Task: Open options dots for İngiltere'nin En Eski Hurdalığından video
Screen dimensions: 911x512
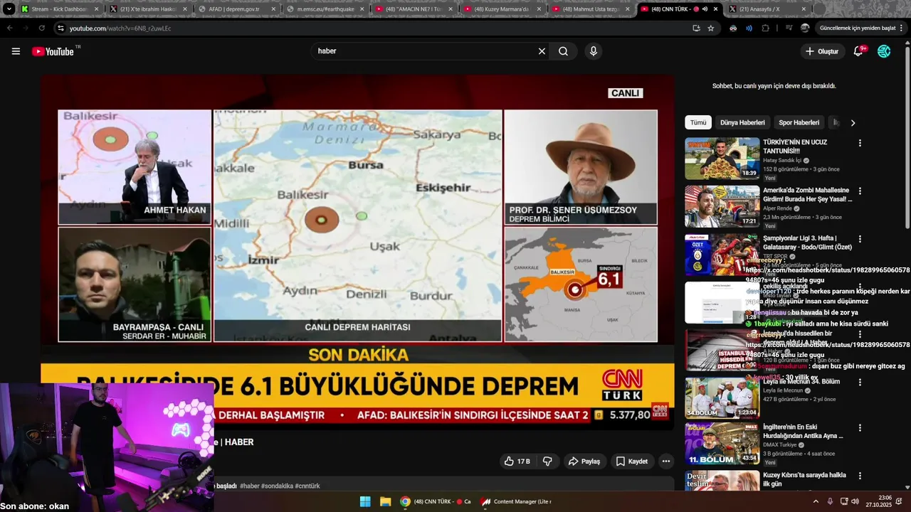Action: [860, 429]
